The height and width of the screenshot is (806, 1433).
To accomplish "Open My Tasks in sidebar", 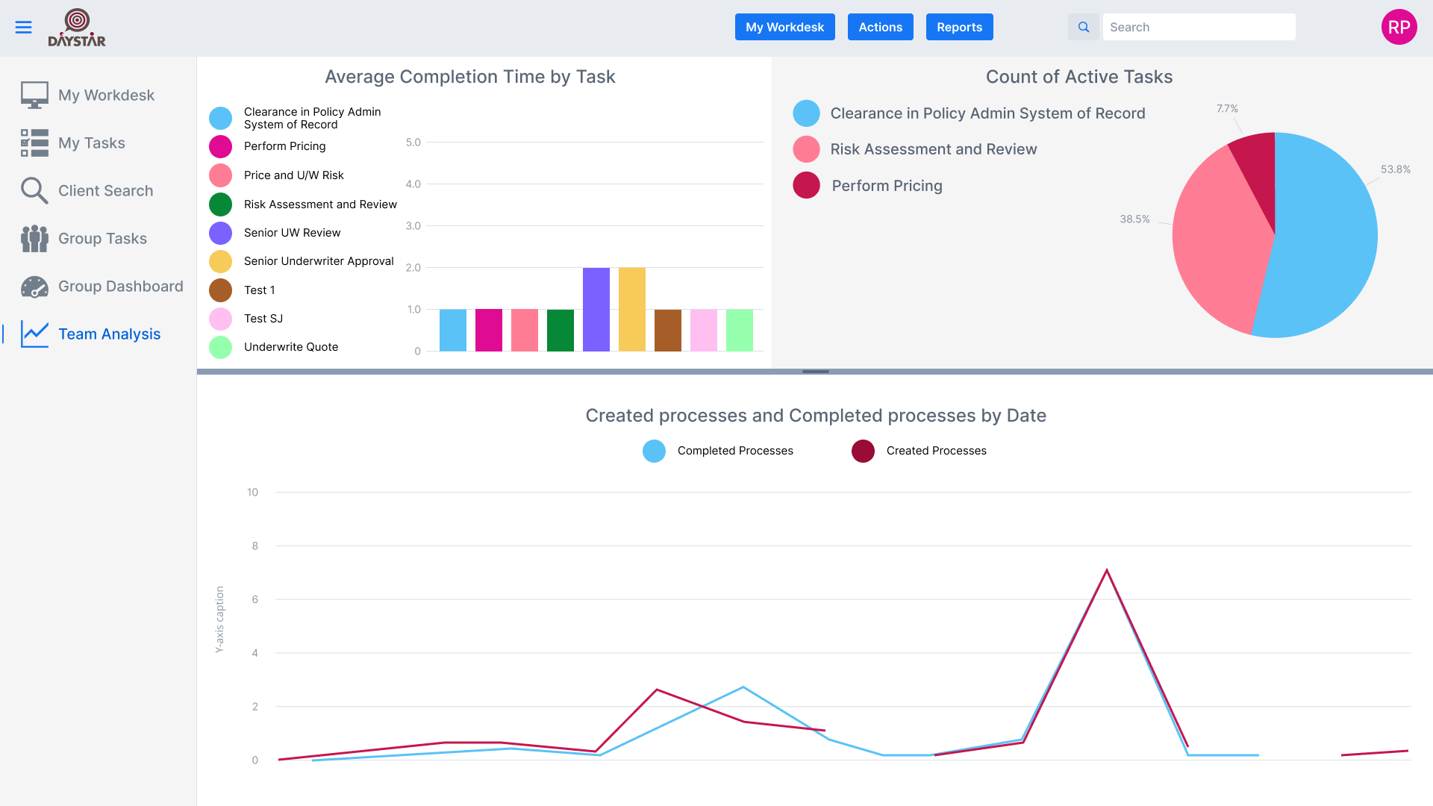I will coord(92,143).
